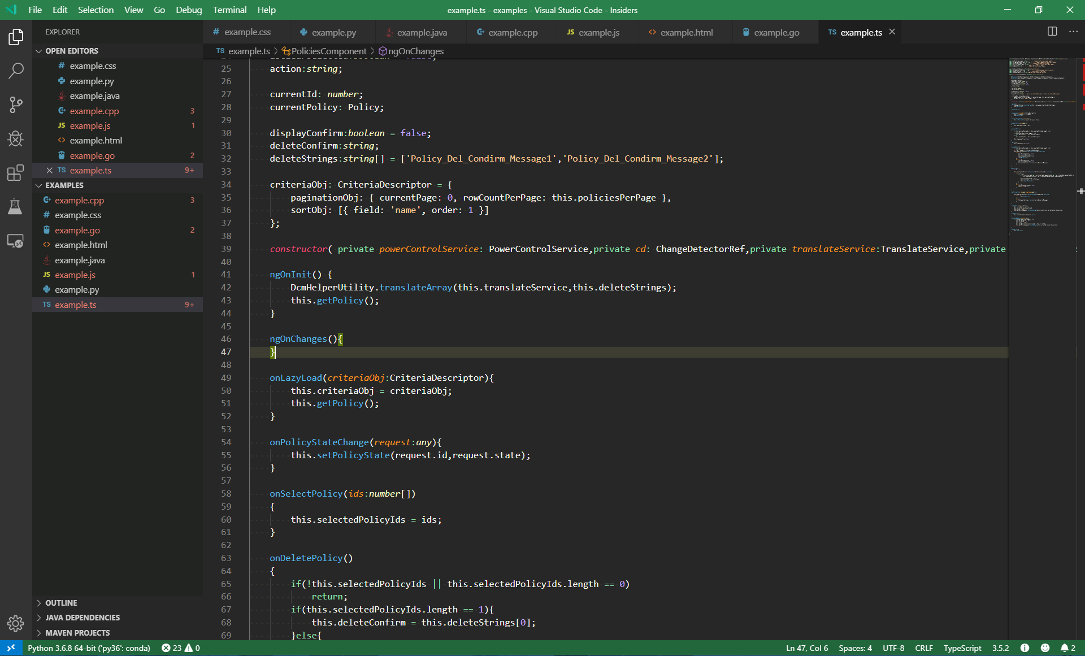Expand the Maven Projects section
This screenshot has height=656, width=1085.
click(x=77, y=633)
